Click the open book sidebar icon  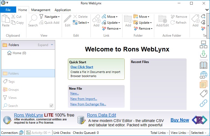click(204, 65)
